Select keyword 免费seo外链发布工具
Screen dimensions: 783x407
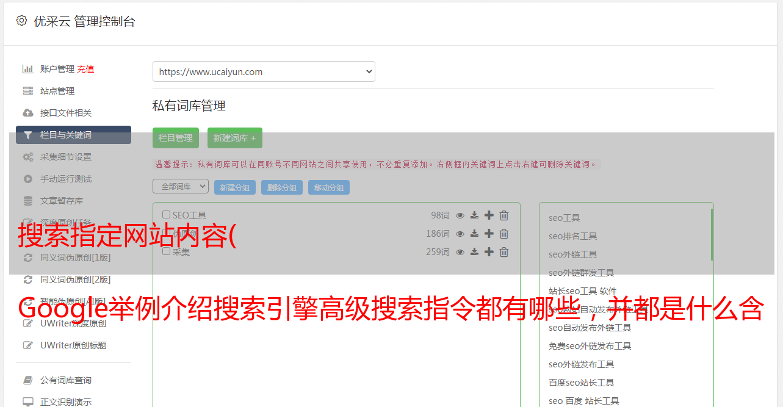(x=590, y=346)
